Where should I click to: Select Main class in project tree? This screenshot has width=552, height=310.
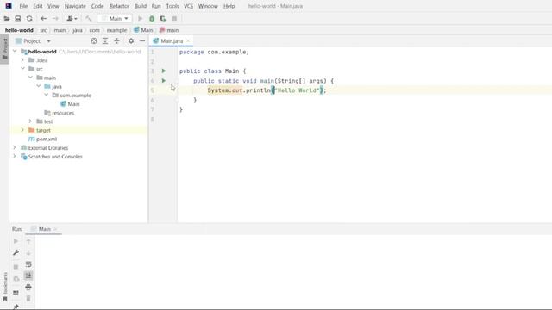coord(70,104)
